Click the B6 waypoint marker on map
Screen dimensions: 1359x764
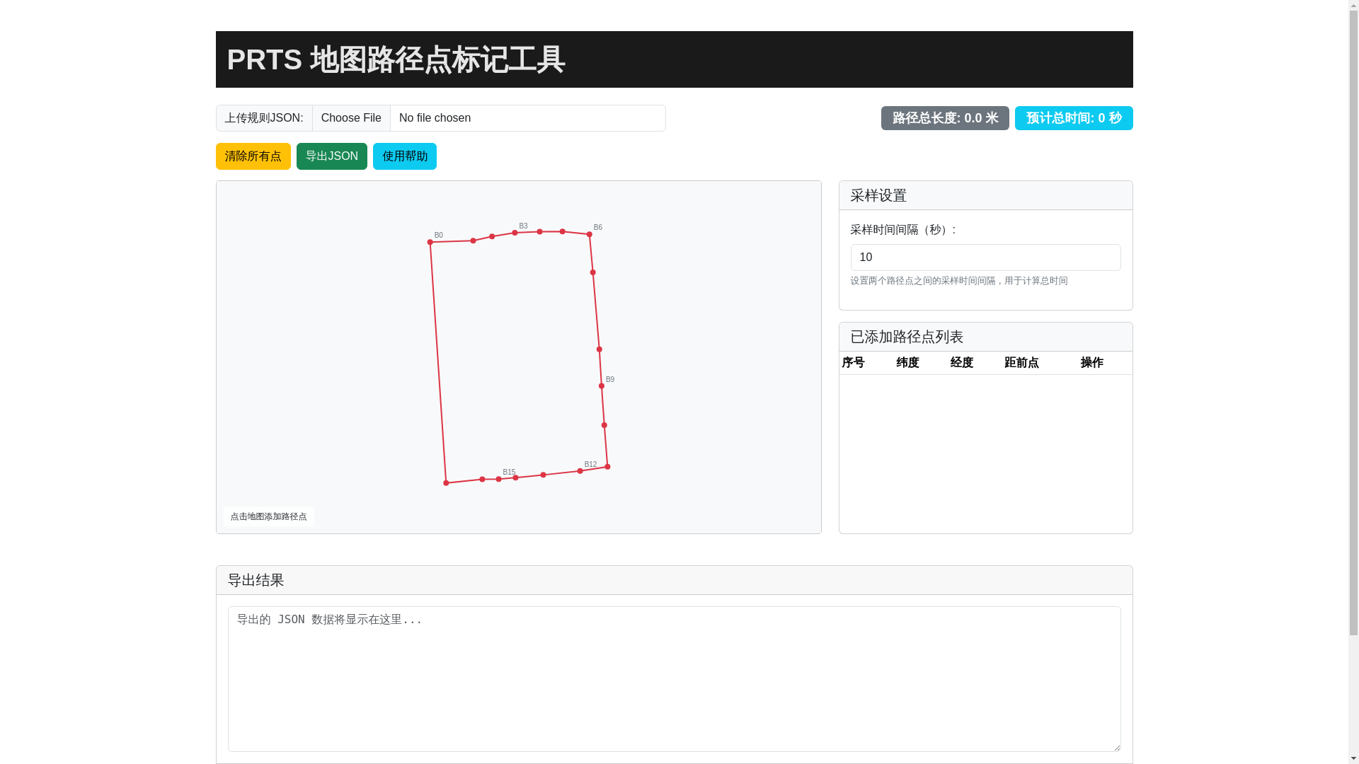tap(589, 235)
